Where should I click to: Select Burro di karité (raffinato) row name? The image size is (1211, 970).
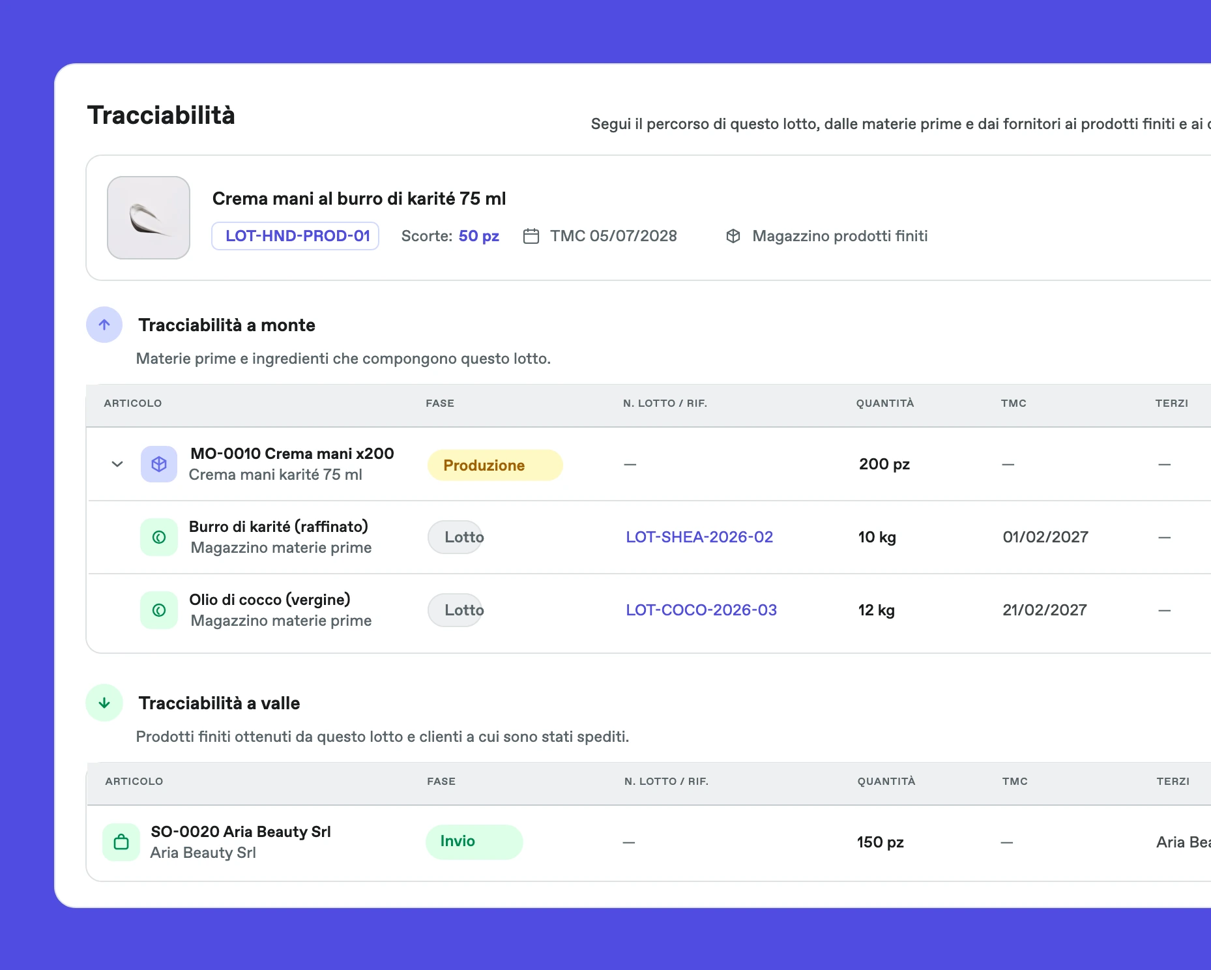pyautogui.click(x=279, y=527)
